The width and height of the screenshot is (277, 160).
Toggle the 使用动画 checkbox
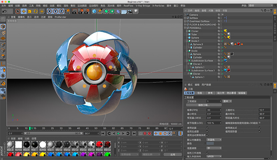(207, 128)
